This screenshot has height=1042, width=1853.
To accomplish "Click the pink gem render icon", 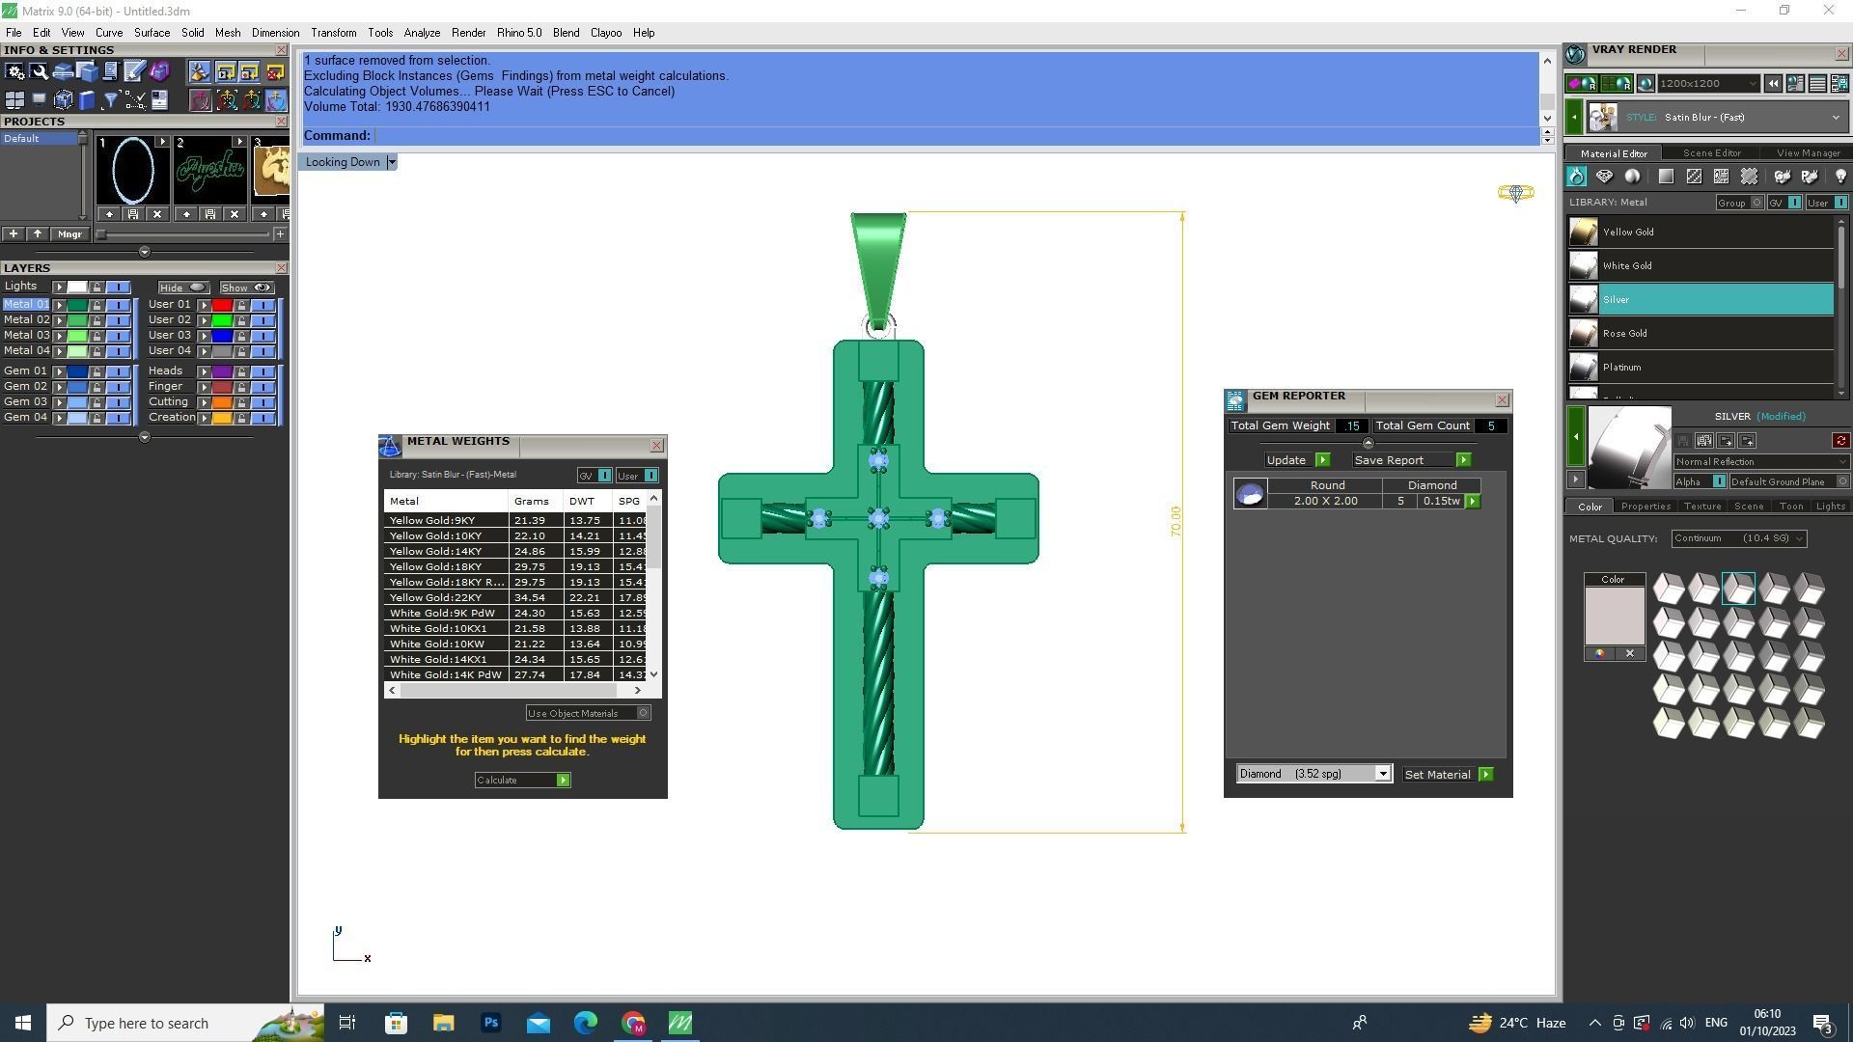I will (x=1582, y=84).
